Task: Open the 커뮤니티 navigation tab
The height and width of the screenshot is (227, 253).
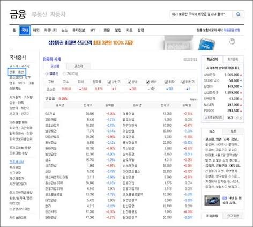Action: [x=50, y=30]
